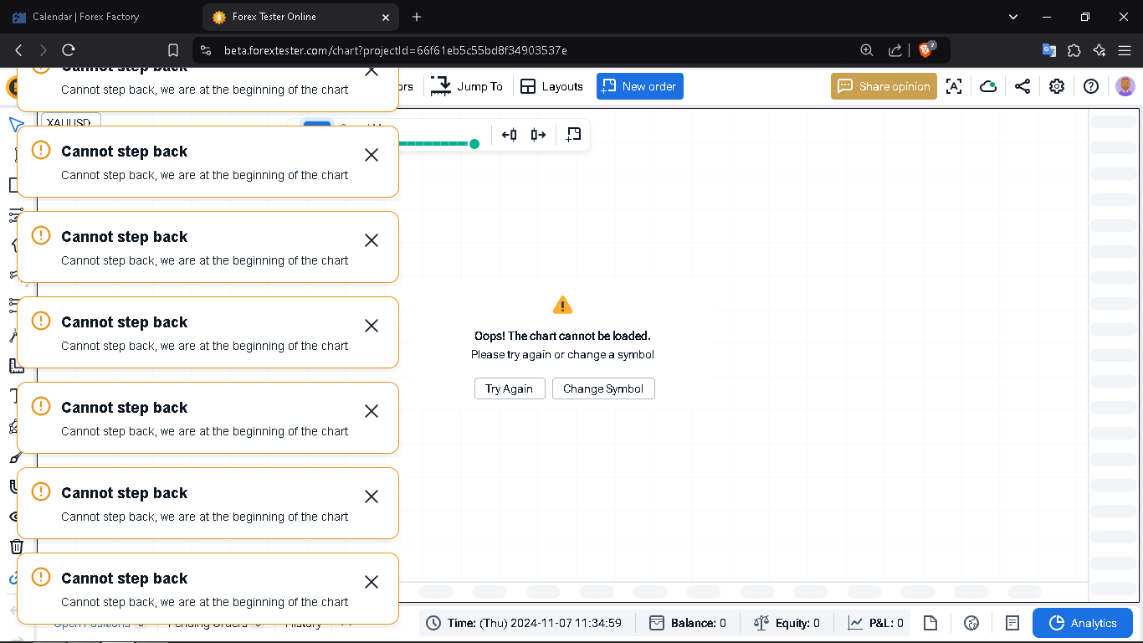
Task: Toggle the eye visibility tool in left sidebar
Action: point(15,517)
